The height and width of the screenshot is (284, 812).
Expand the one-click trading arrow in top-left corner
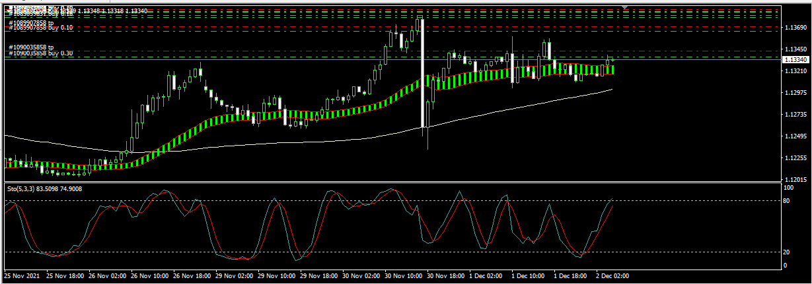[9, 9]
